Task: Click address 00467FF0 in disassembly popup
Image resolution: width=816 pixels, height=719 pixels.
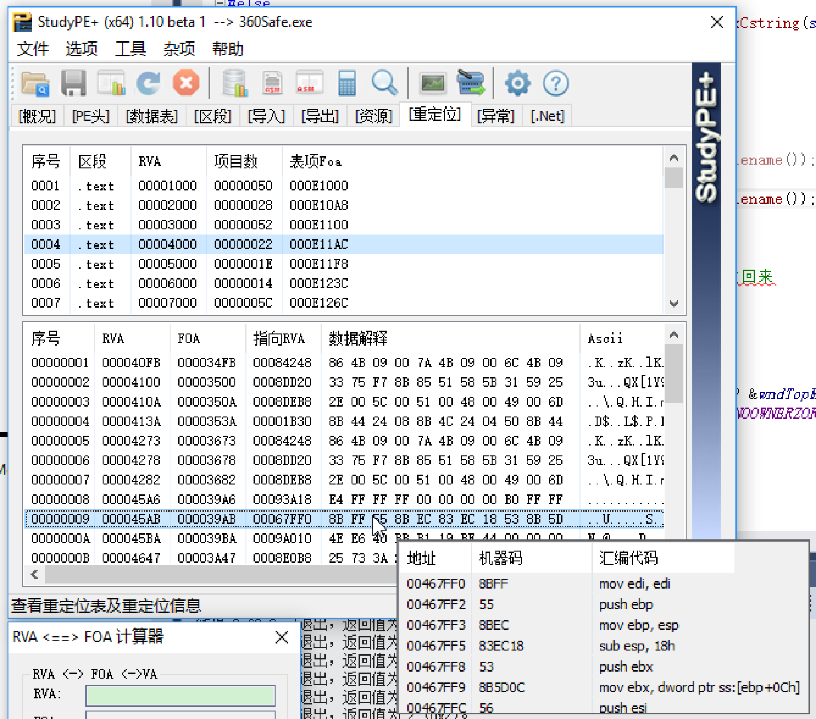Action: [435, 584]
